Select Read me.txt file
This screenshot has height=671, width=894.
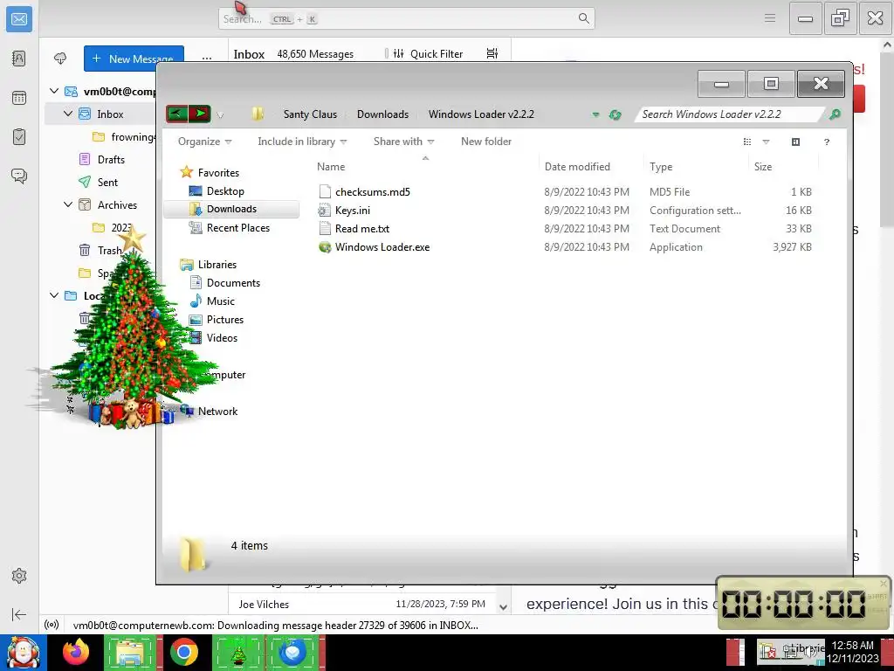click(362, 228)
